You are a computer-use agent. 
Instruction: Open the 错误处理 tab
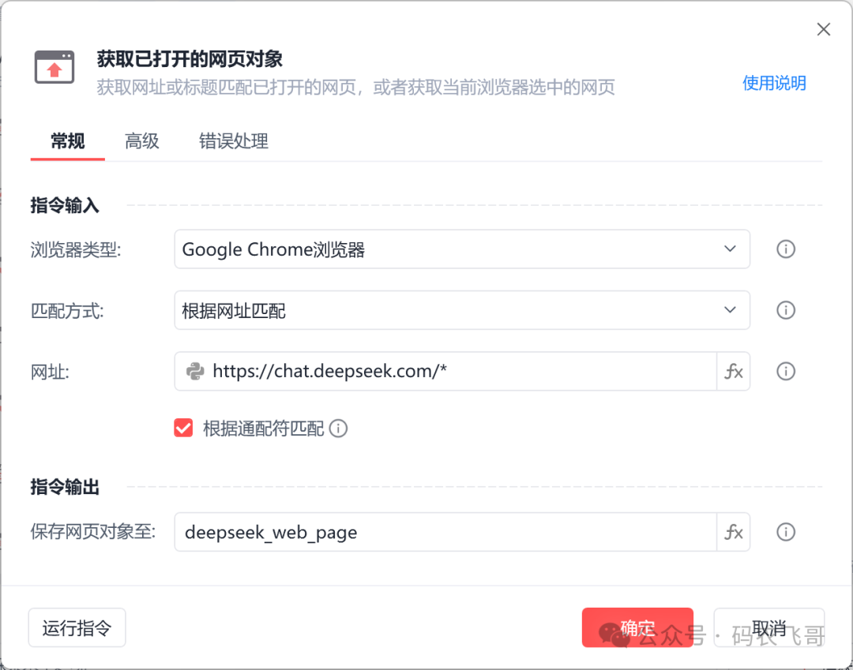click(x=233, y=141)
